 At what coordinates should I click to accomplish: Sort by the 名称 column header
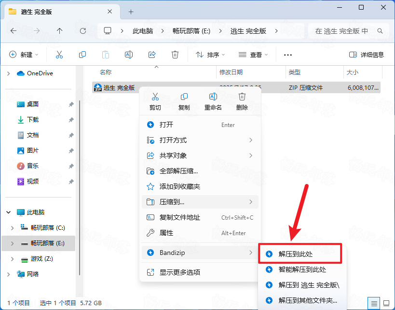point(106,72)
